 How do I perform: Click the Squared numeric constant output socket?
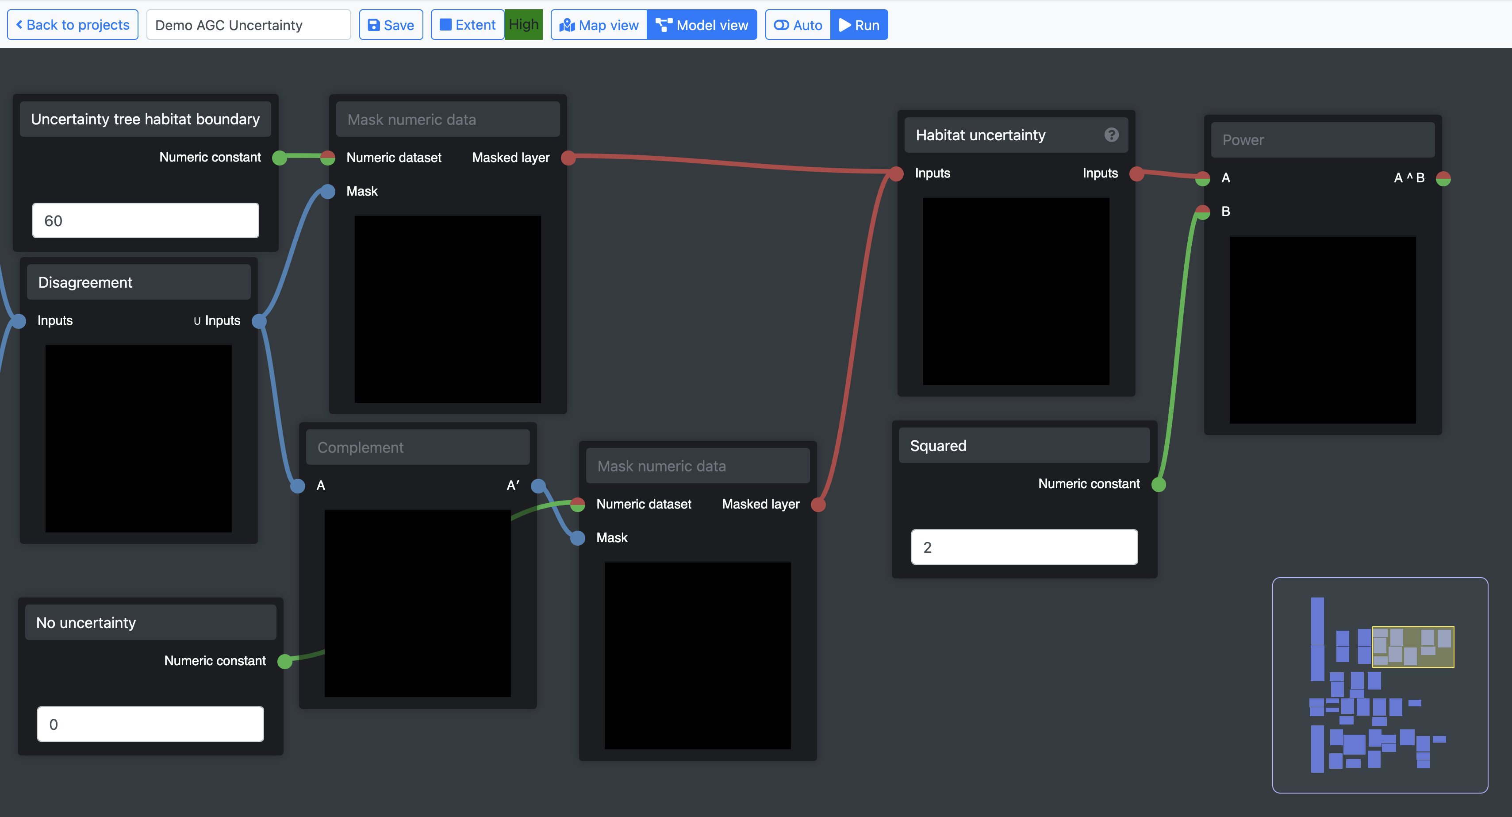click(1159, 485)
